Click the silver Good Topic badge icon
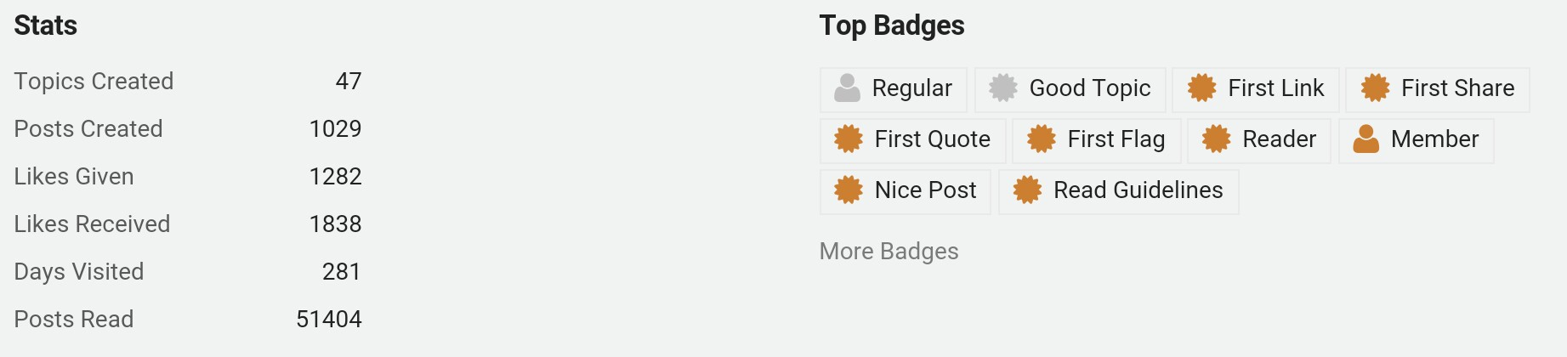 click(1003, 88)
